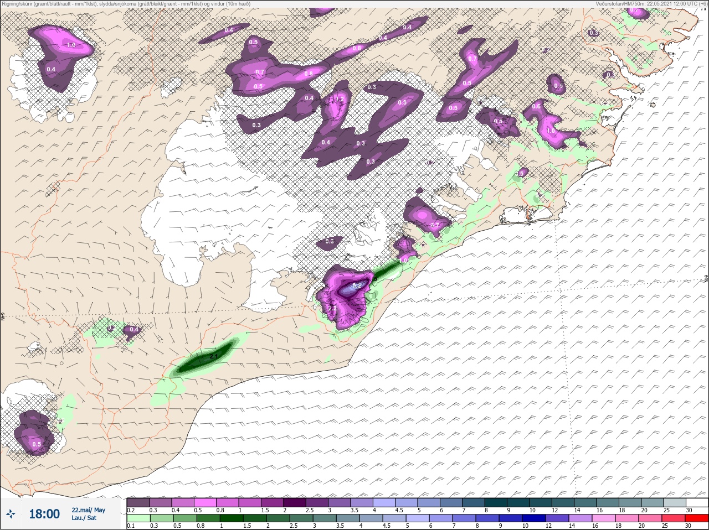Click the 'Lau./ Sat' weekday label
The image size is (709, 530).
click(x=84, y=518)
